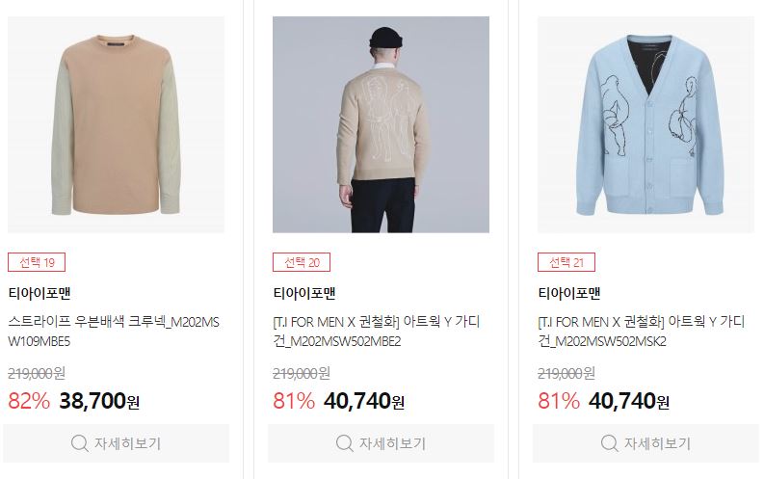Click magnifier icon under the 38,700원 crewneck
Screen dimensions: 764x479
(x=79, y=443)
